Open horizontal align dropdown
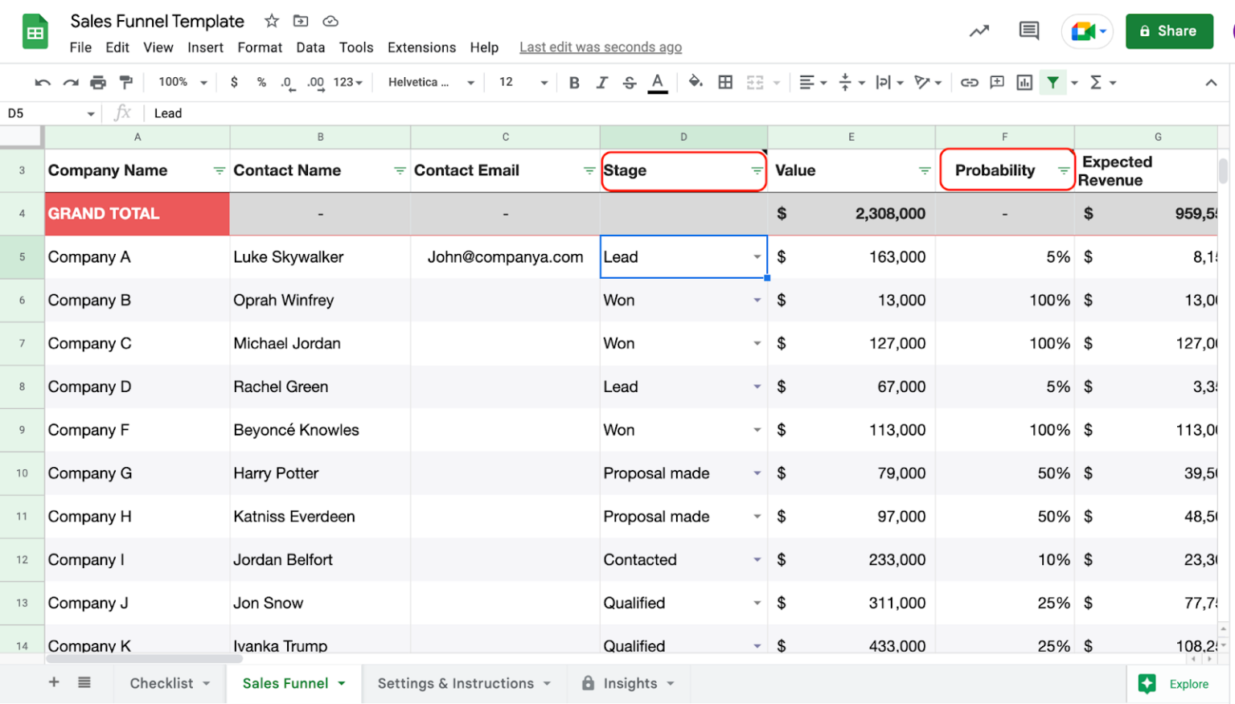Screen dimensions: 1235x704 pos(813,82)
